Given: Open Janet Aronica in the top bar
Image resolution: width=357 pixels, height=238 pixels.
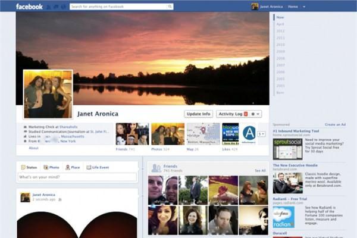Looking at the screenshot, I should pyautogui.click(x=271, y=7).
